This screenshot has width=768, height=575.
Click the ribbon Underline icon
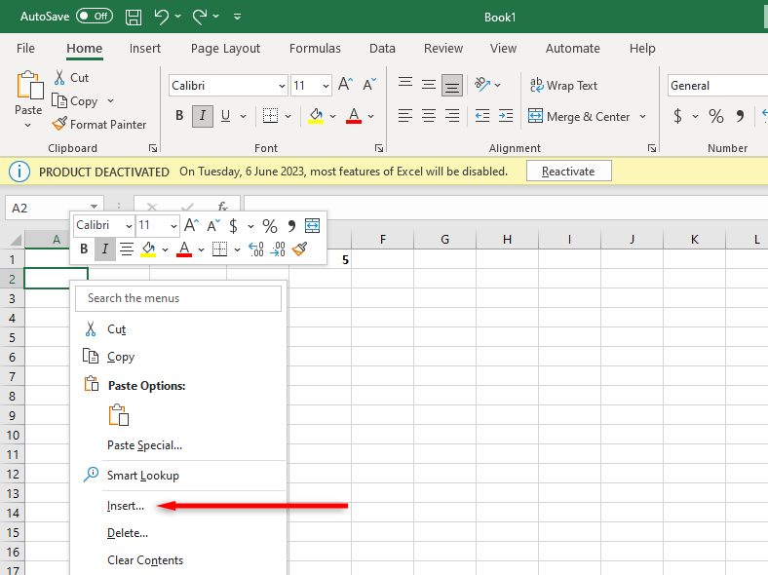tap(226, 116)
